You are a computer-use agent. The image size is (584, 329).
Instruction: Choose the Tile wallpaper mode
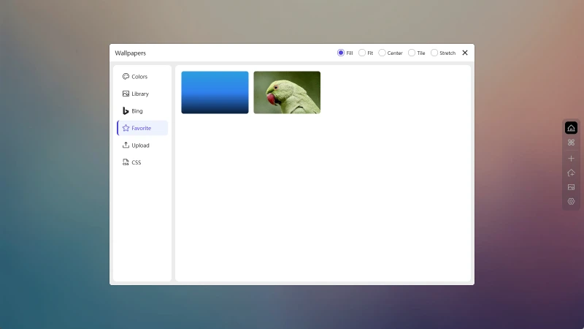(x=412, y=53)
